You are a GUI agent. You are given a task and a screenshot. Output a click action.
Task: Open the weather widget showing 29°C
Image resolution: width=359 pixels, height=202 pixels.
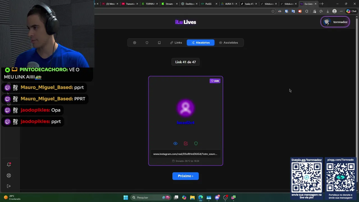(x=12, y=198)
